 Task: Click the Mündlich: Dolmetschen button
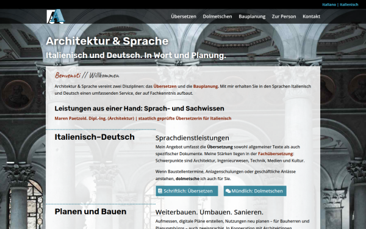coord(255,191)
